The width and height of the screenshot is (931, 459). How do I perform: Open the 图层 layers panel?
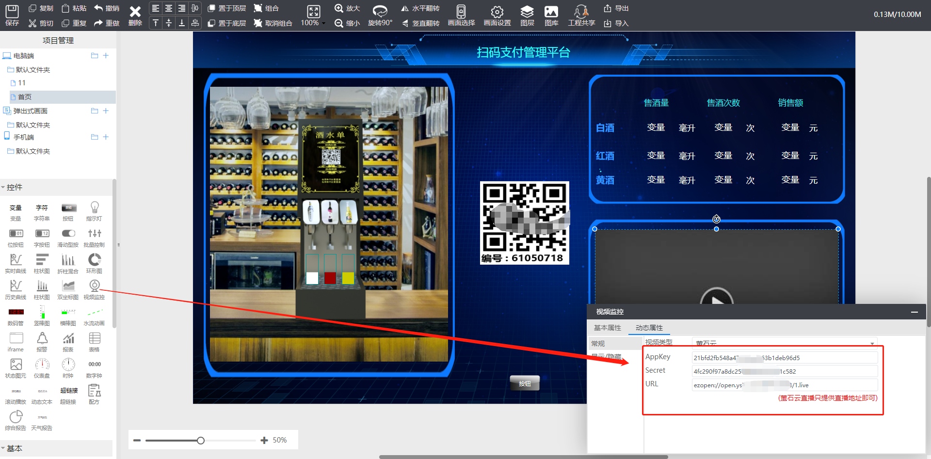pos(527,16)
